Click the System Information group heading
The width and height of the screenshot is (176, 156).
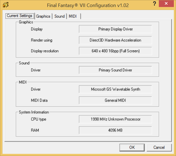coord(34,112)
